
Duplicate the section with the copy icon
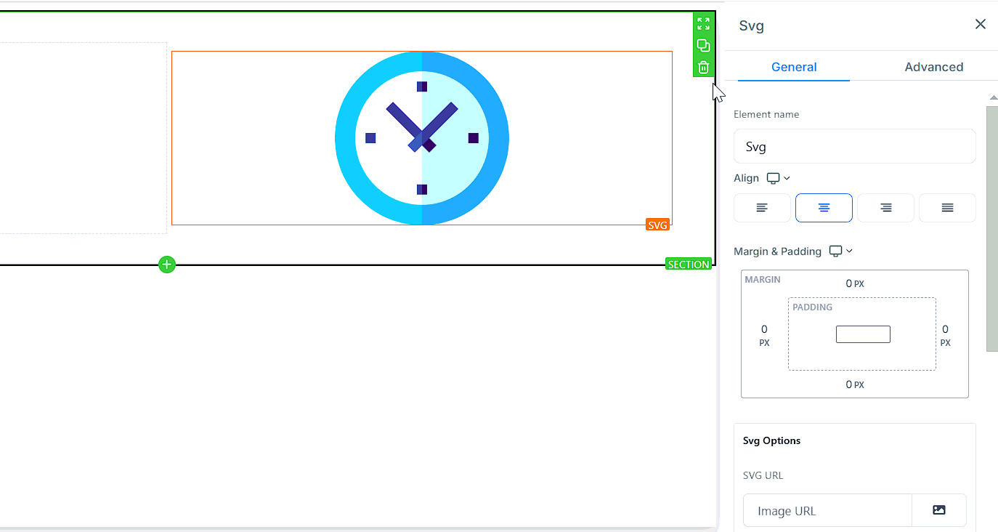(703, 45)
